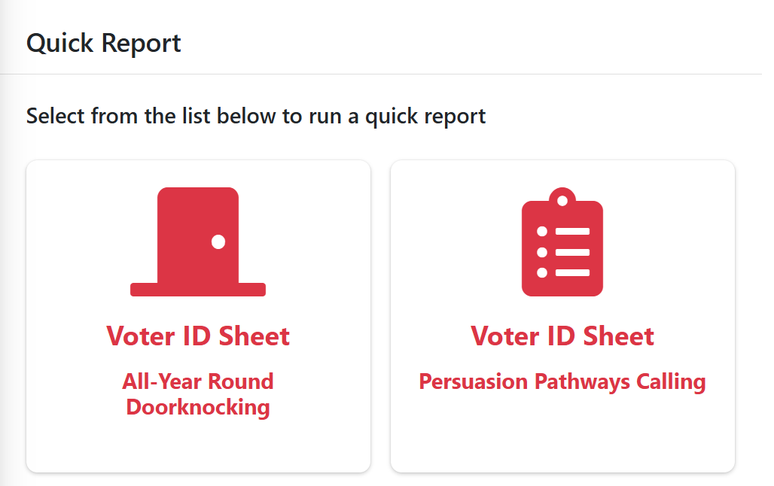
Task: Click the door icon for Doorknocking report
Action: (198, 241)
